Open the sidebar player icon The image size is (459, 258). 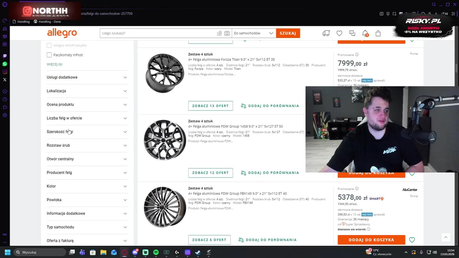pos(5,91)
